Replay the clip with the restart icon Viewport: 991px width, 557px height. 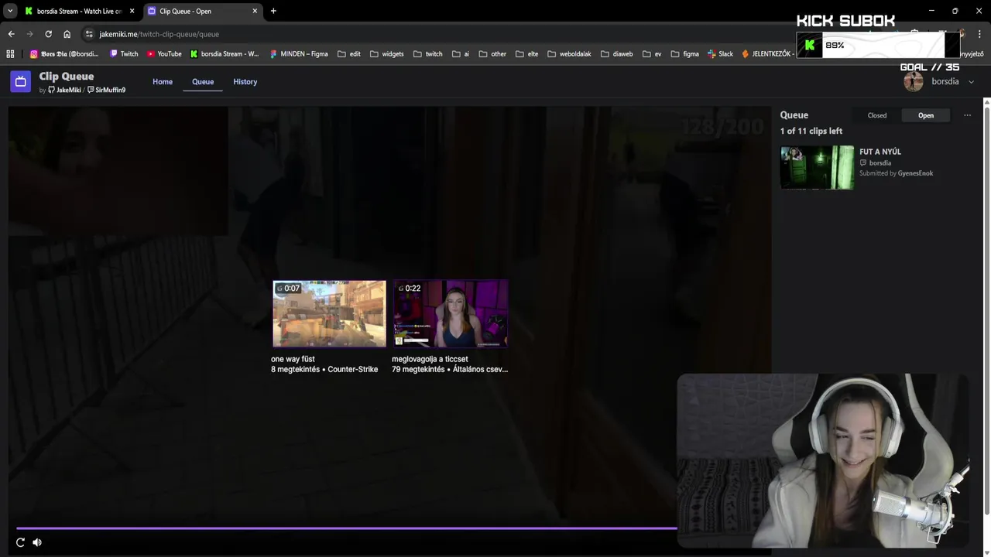click(x=20, y=542)
